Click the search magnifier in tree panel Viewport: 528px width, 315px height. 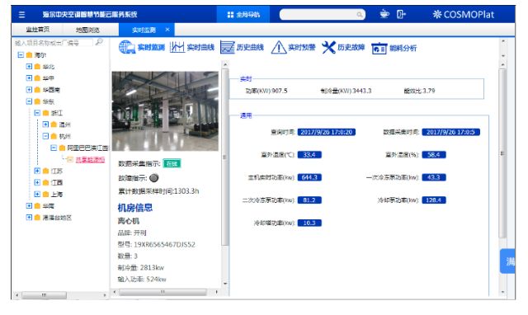(99, 42)
